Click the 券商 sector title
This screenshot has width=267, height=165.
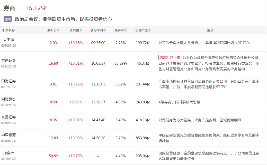click(10, 8)
